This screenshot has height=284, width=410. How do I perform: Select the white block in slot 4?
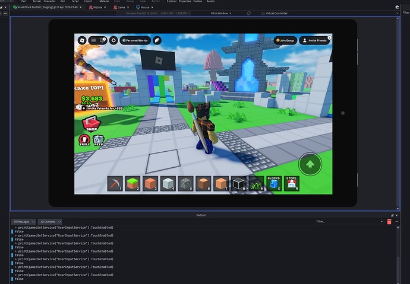tap(168, 183)
